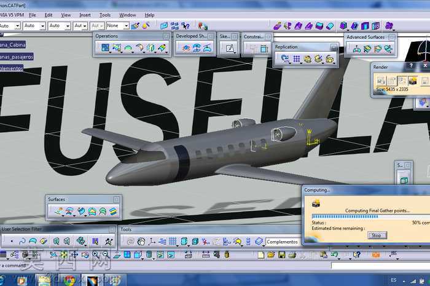
Task: Select the Extrapolate tool in Operations
Action: [162, 48]
